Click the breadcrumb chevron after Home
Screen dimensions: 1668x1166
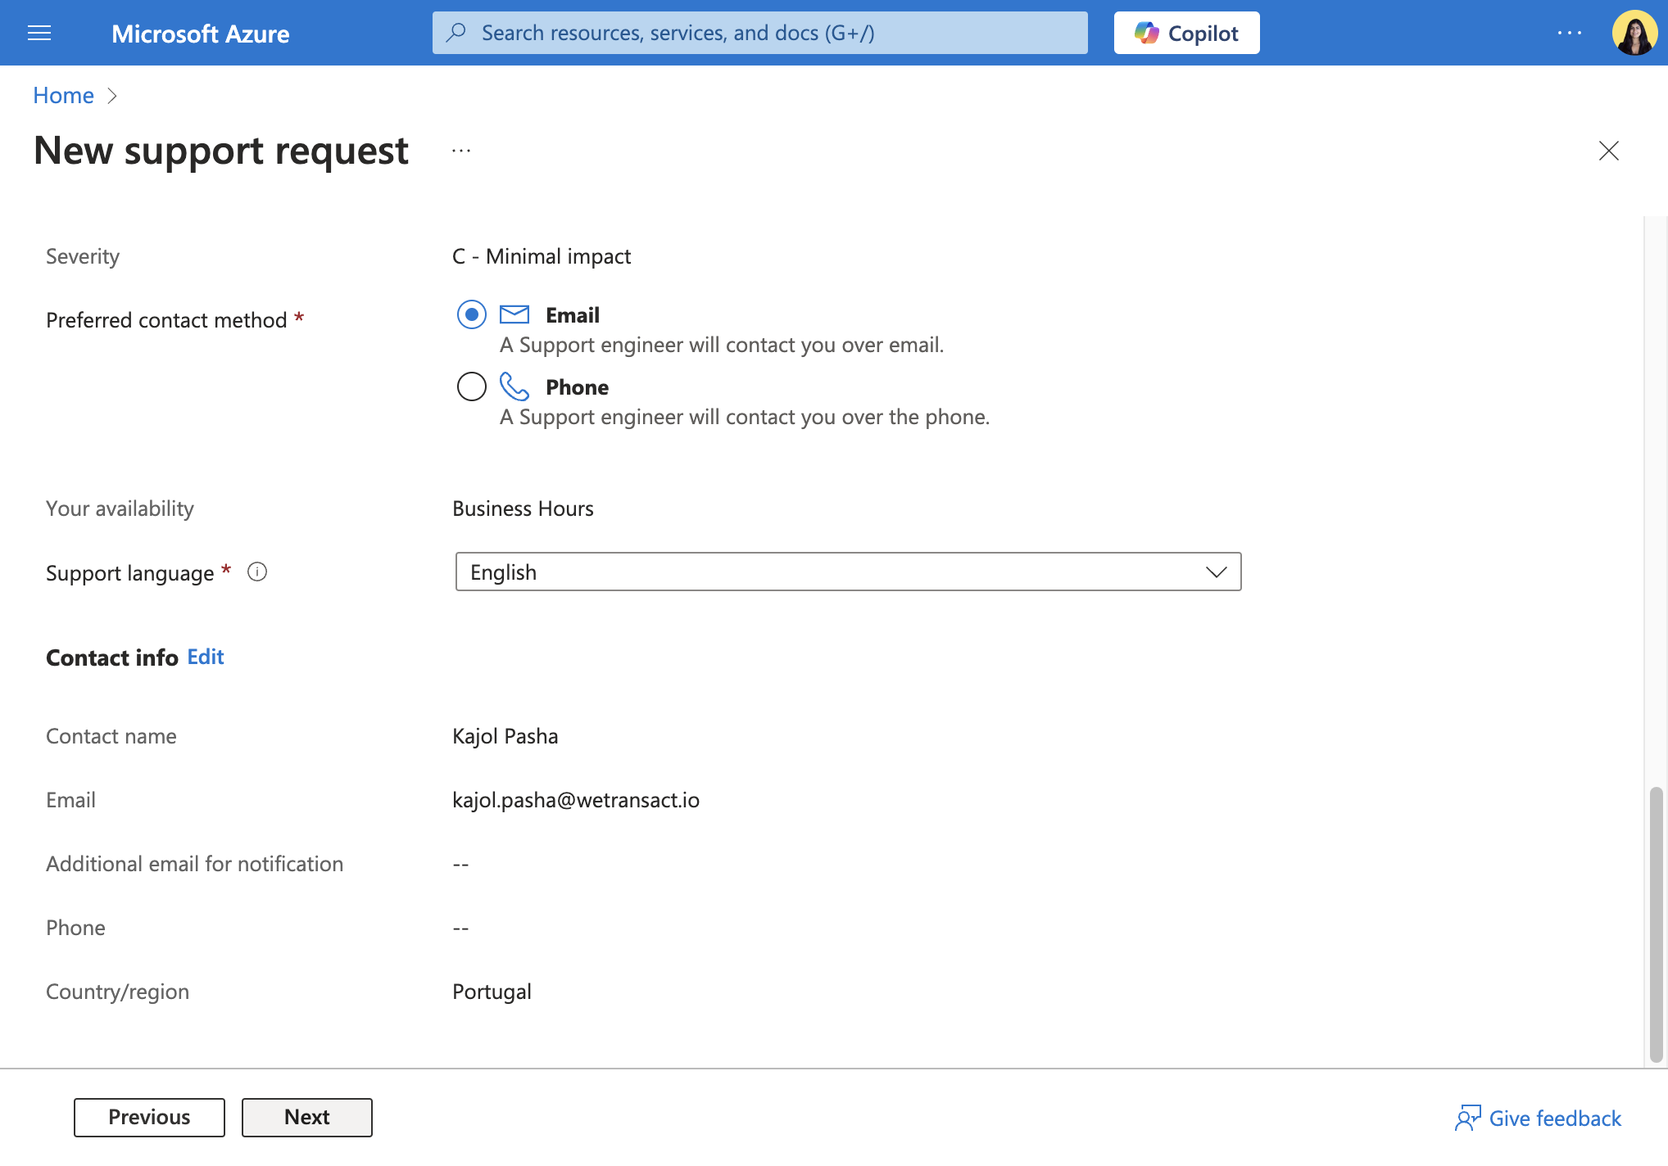[112, 96]
